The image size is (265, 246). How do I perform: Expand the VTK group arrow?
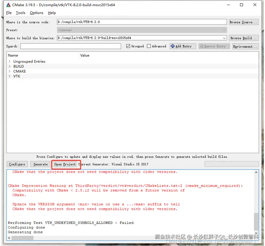(x=9, y=76)
